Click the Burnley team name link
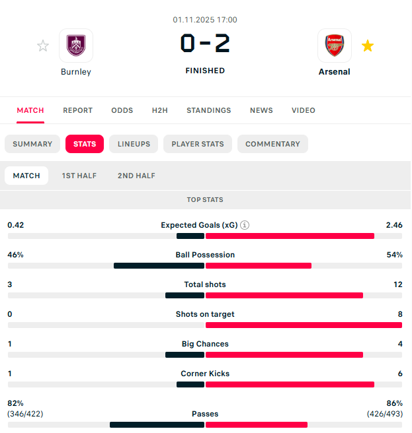The image size is (412, 433). click(x=76, y=71)
